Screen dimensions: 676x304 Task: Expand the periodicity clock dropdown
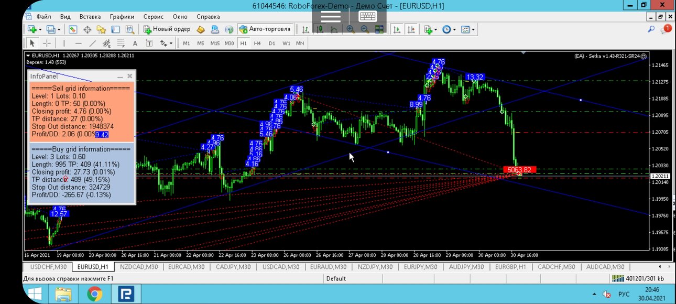(454, 29)
